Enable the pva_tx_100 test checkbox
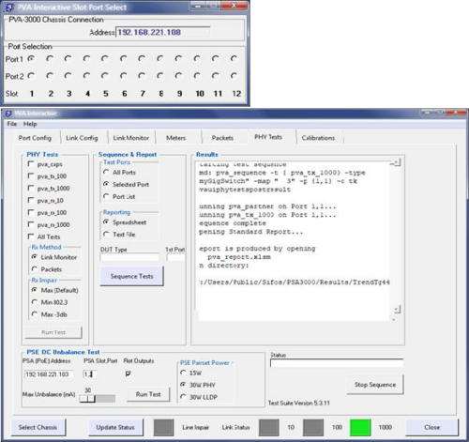Screen dimensions: 469x442 pos(31,175)
